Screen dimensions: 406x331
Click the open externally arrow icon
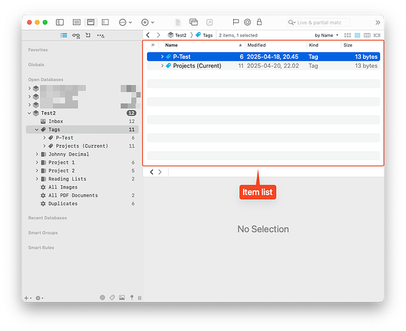coord(209,23)
